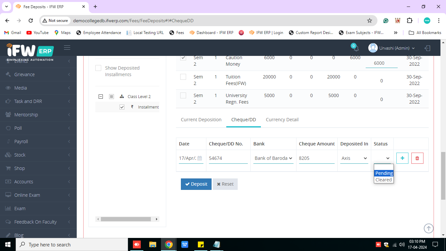The width and height of the screenshot is (446, 251).
Task: Click the Accounts money icon
Action: (x=8, y=182)
